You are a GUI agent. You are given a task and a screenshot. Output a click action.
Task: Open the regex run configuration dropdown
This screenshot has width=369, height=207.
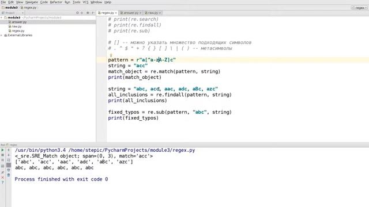pos(359,7)
